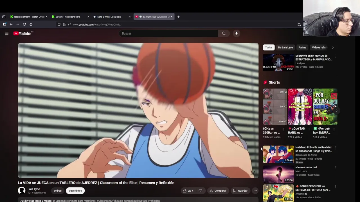This screenshot has height=202, width=360.
Task: Open options for she was never real
Action: coord(336,168)
